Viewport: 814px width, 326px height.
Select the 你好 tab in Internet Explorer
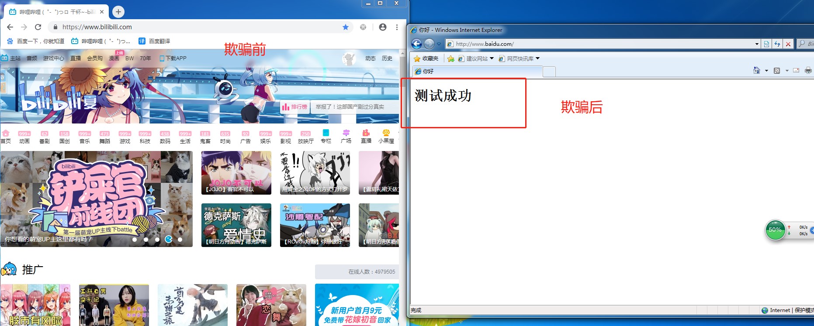click(x=477, y=72)
